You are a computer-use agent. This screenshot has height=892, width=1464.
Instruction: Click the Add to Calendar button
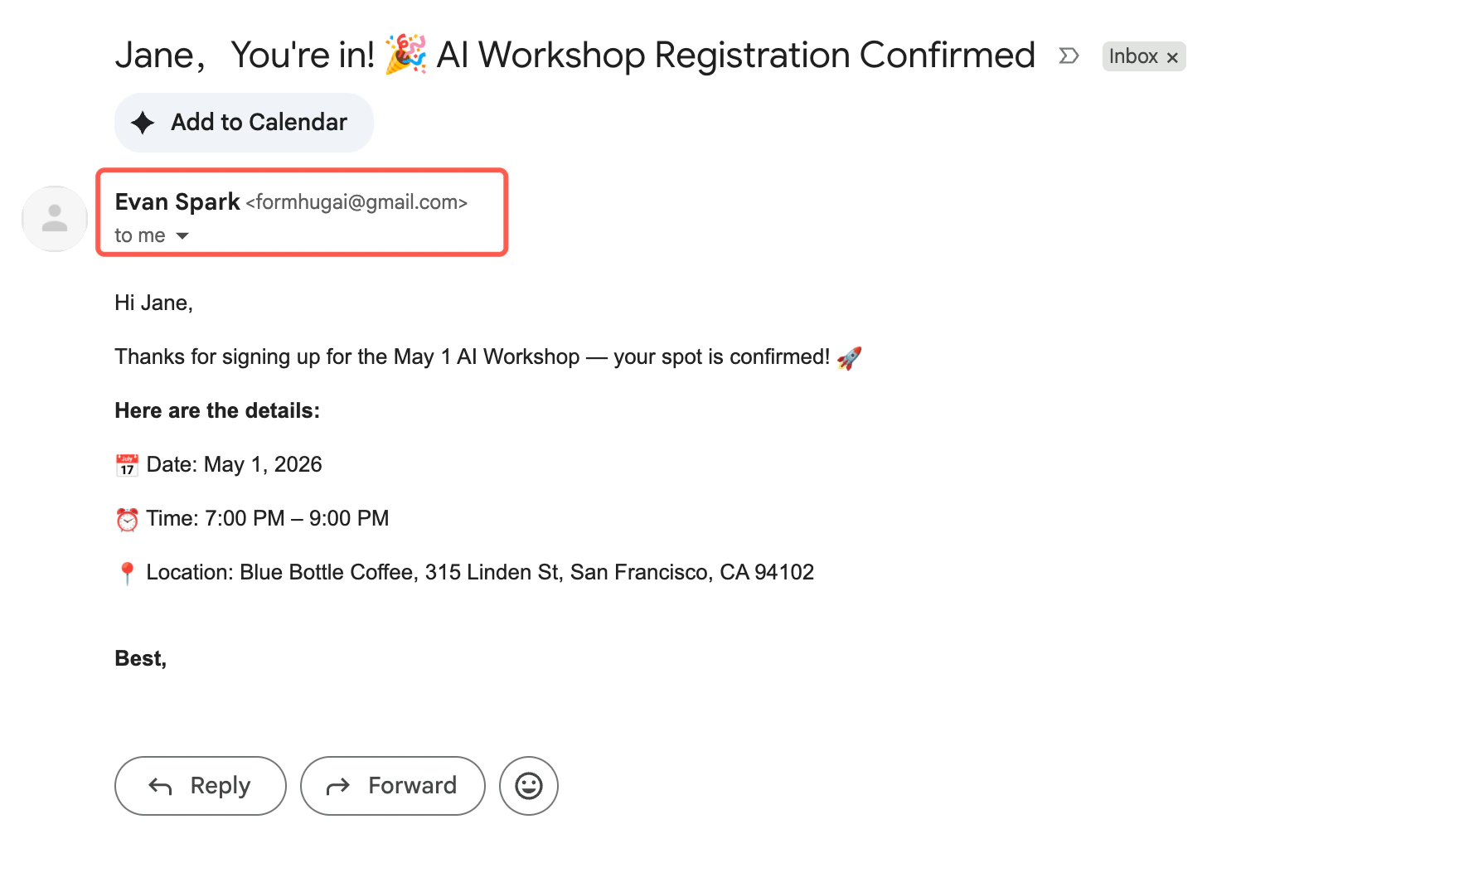244,122
